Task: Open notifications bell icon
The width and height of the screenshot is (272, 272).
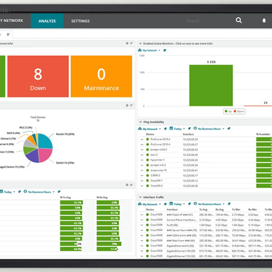Action: coord(264,21)
